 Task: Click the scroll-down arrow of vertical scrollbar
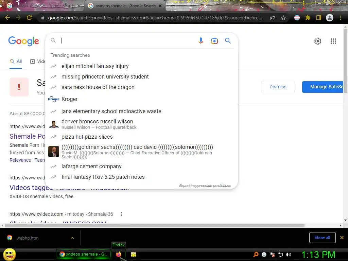[345, 220]
